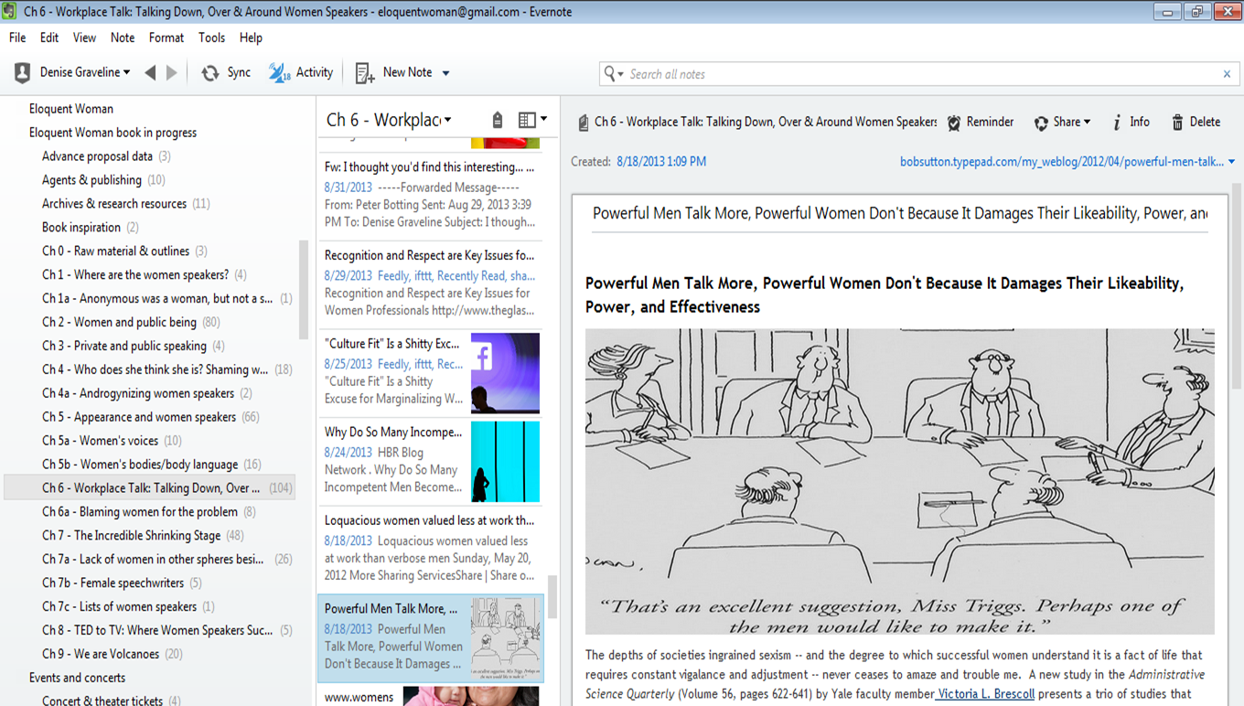Viewport: 1244px width, 706px height.
Task: Click the Reminder alarm clock icon
Action: [954, 123]
